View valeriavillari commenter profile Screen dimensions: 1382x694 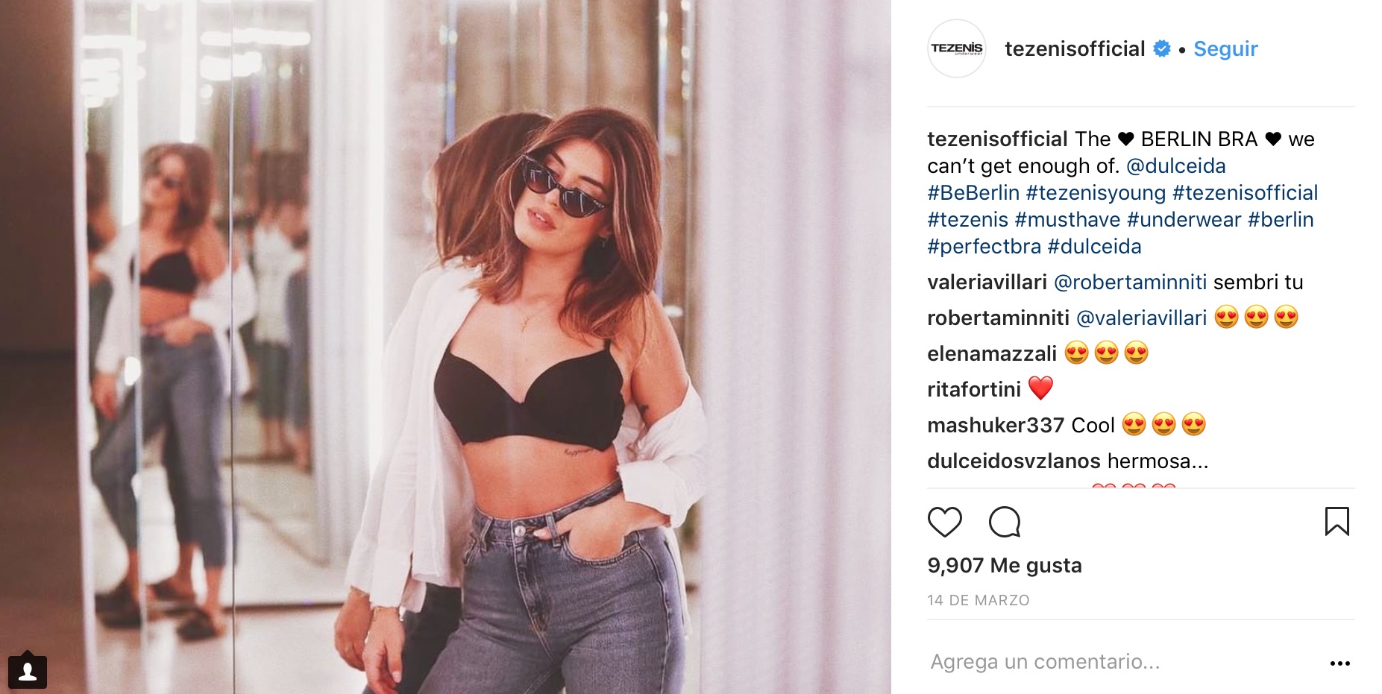(x=987, y=282)
